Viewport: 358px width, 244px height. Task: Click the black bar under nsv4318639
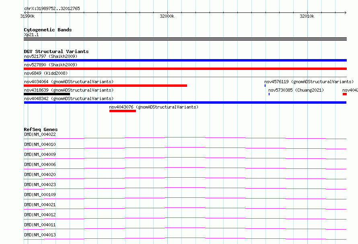(47, 94)
